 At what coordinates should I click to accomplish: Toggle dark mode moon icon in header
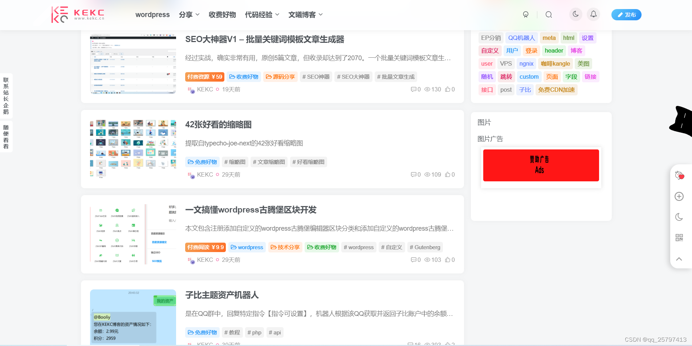click(576, 14)
